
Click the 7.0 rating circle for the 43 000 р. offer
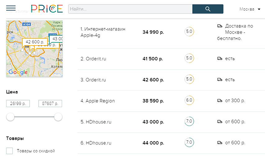coord(189,121)
